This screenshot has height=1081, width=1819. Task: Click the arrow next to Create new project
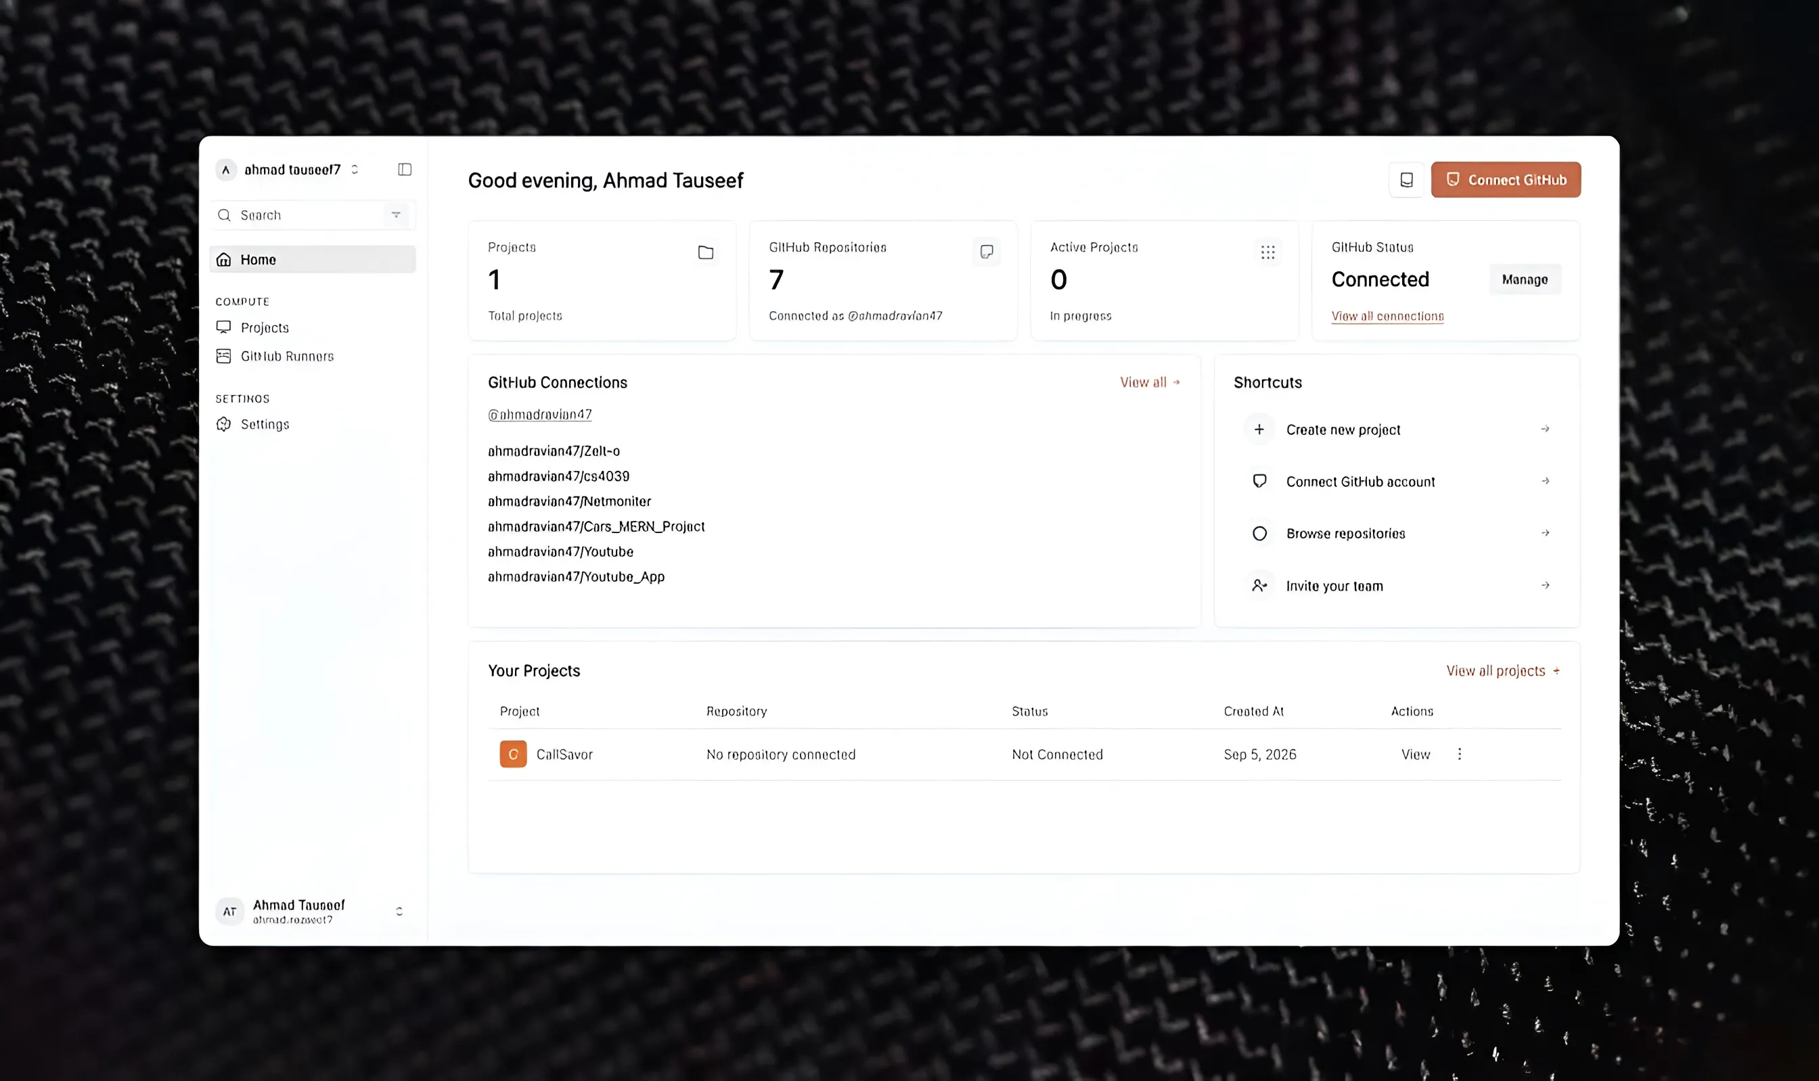click(1544, 429)
